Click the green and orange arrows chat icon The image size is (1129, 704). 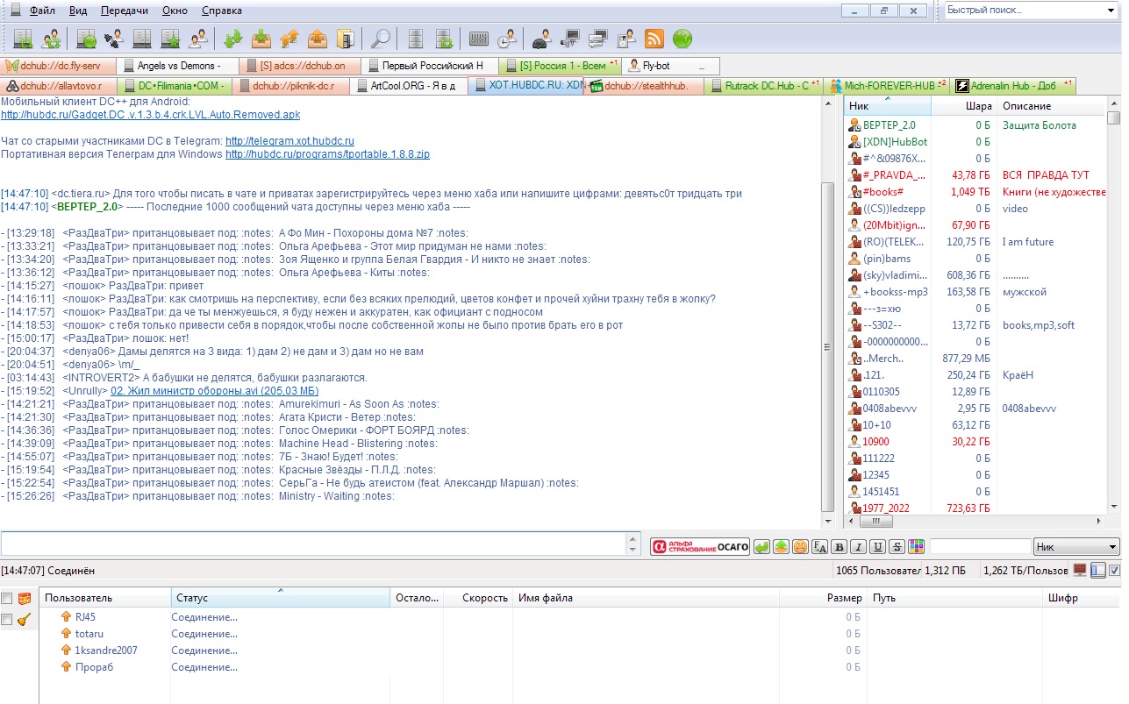781,547
